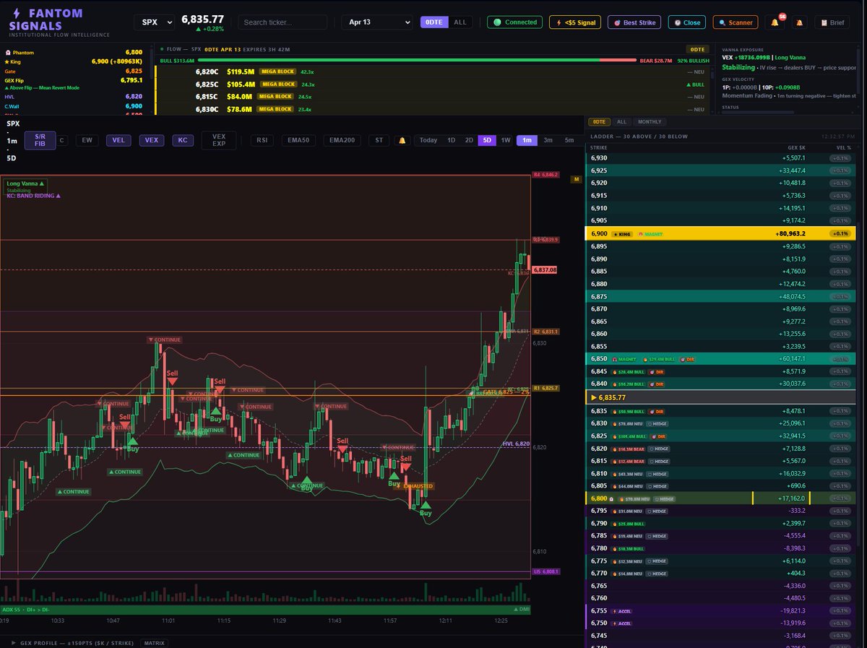Enable the ST indicator
The width and height of the screenshot is (867, 648).
pos(379,140)
